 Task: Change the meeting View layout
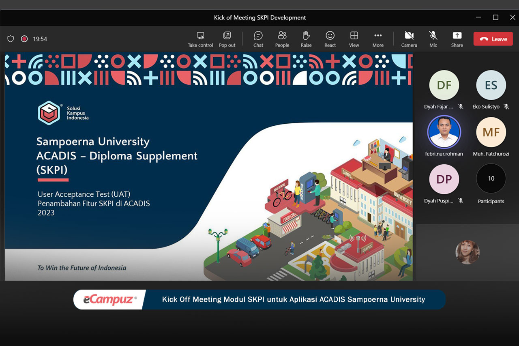(354, 39)
